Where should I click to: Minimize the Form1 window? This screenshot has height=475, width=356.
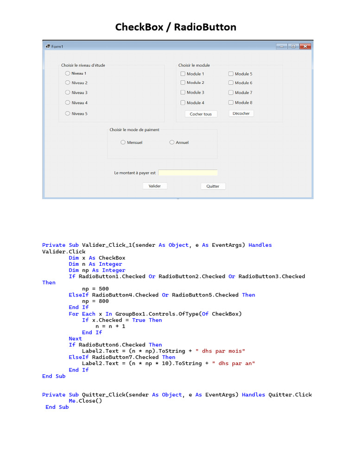(281, 46)
